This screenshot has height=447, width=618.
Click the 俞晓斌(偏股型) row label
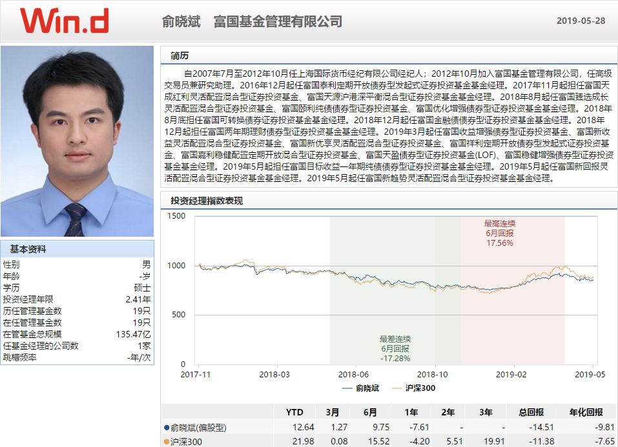[198, 428]
